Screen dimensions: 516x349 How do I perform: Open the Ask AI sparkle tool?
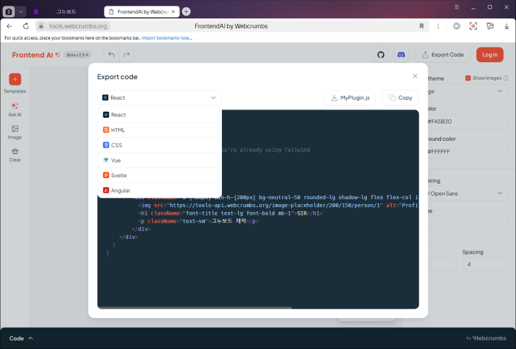(15, 110)
